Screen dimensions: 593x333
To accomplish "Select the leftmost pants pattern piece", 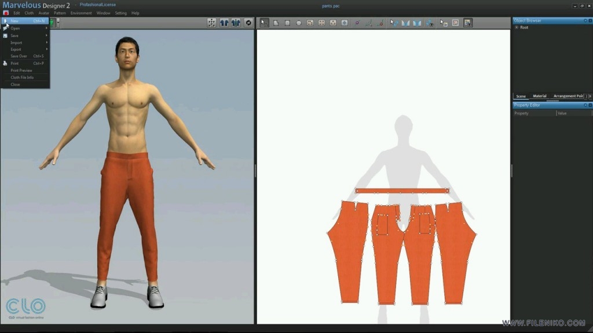I will [348, 253].
